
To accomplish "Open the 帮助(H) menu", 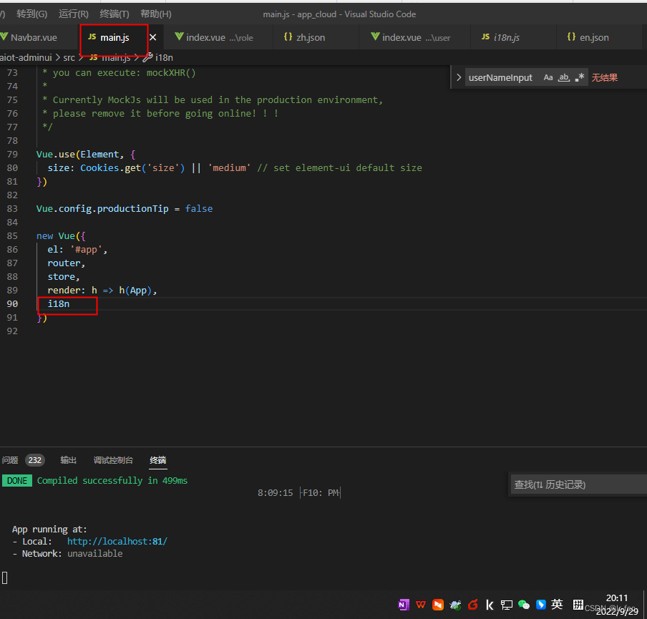I will tap(155, 14).
